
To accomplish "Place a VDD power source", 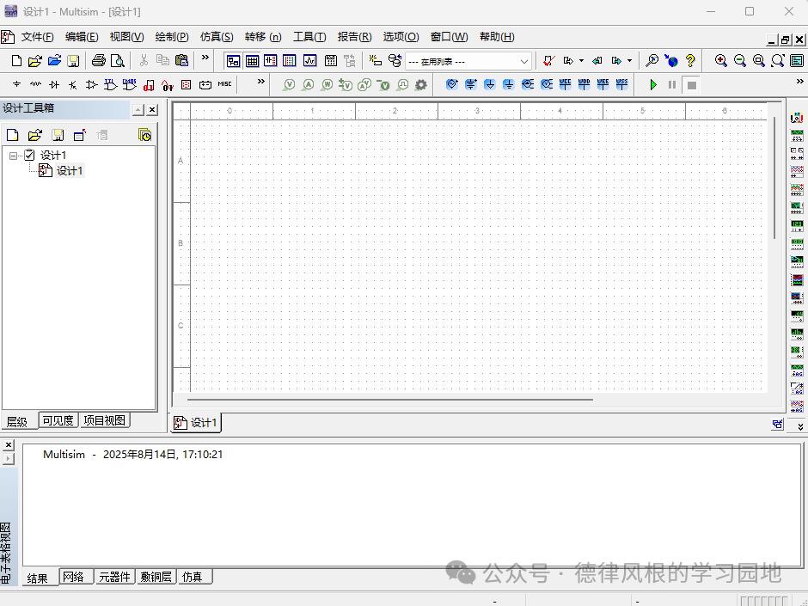I will (x=584, y=84).
